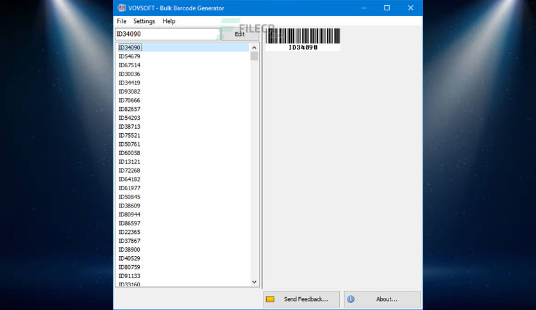The width and height of the screenshot is (536, 310).
Task: Maximize the Bulk Barcode Generator window
Action: 387,8
